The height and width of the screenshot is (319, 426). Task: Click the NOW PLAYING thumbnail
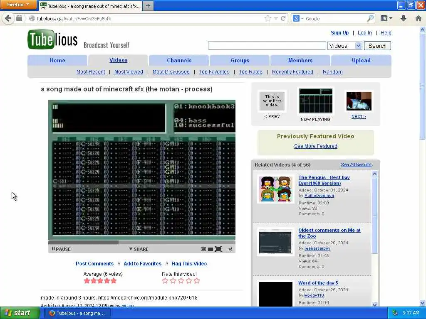315,101
